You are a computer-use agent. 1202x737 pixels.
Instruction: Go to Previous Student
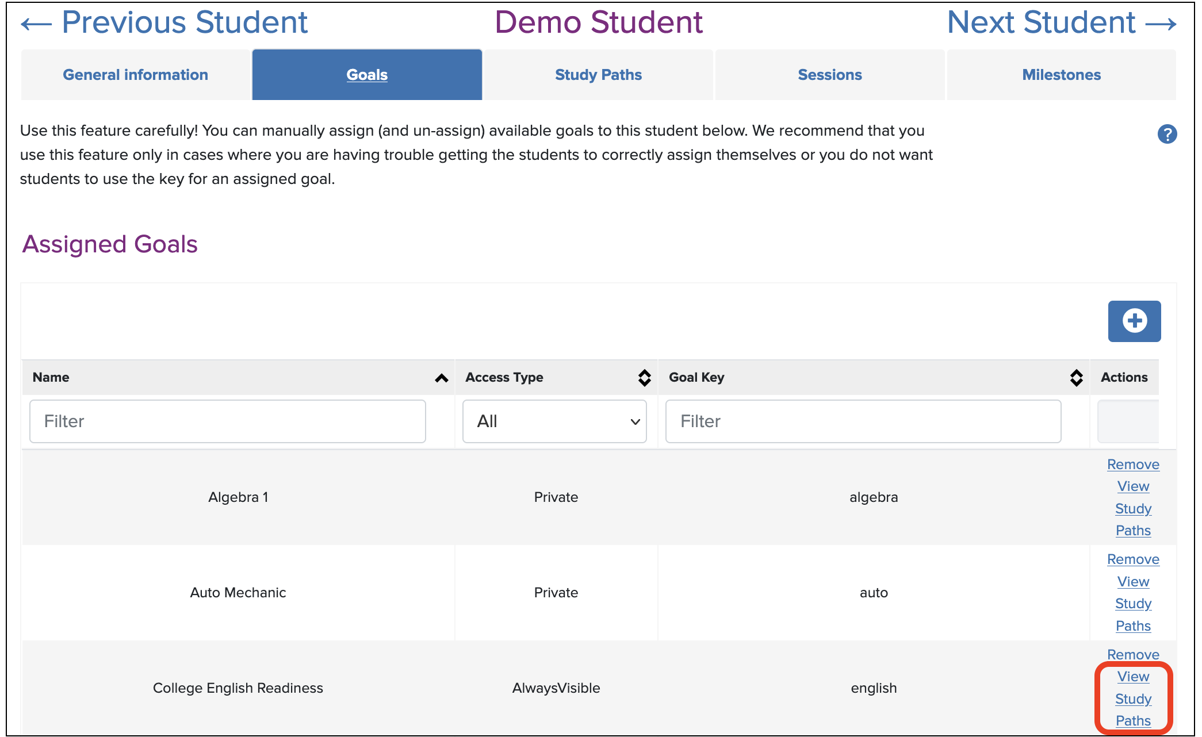pyautogui.click(x=164, y=22)
